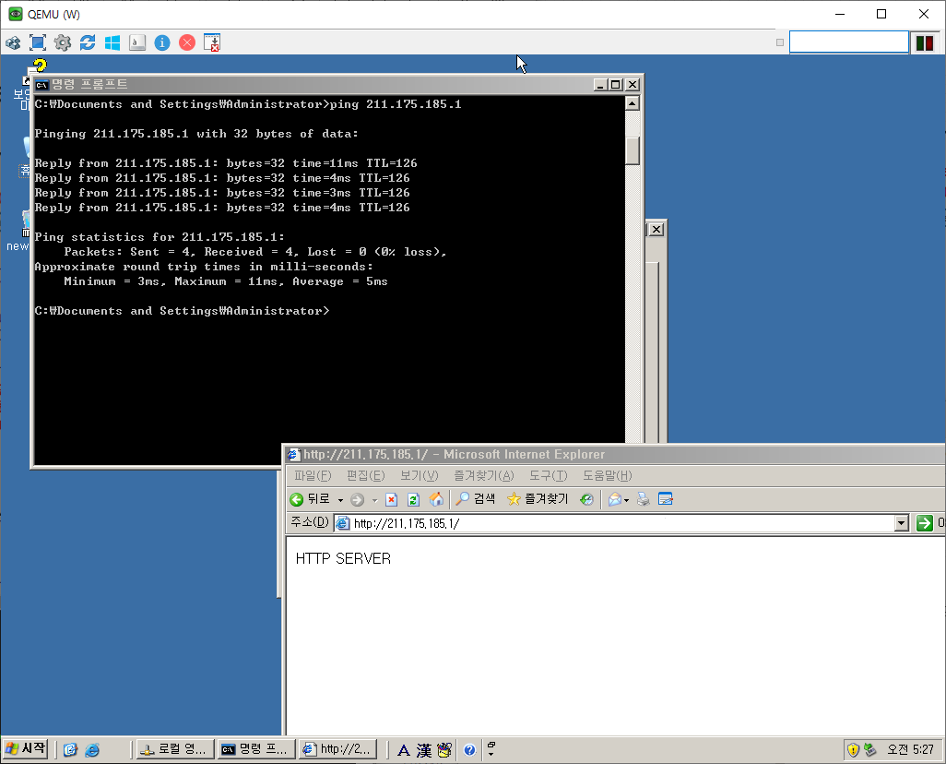The width and height of the screenshot is (946, 764).
Task: Show QEMU connection info icon
Action: click(x=162, y=42)
